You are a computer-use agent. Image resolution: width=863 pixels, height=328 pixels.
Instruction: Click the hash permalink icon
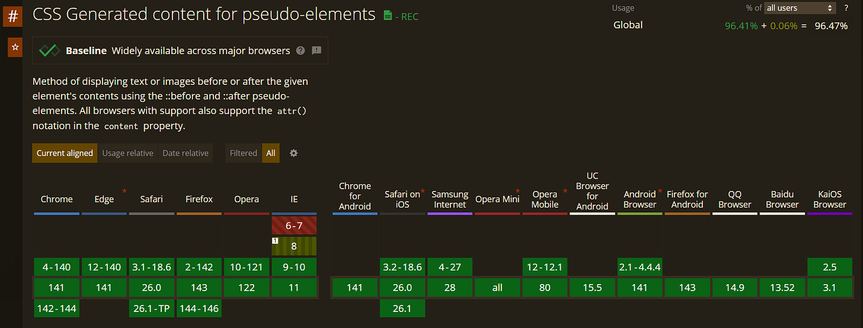coord(13,15)
